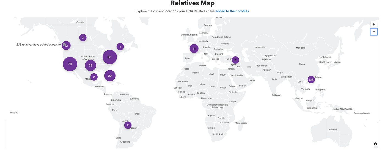The width and height of the screenshot is (385, 152).
Task: Click the 'Relatives Map' heading
Action: [x=193, y=3]
